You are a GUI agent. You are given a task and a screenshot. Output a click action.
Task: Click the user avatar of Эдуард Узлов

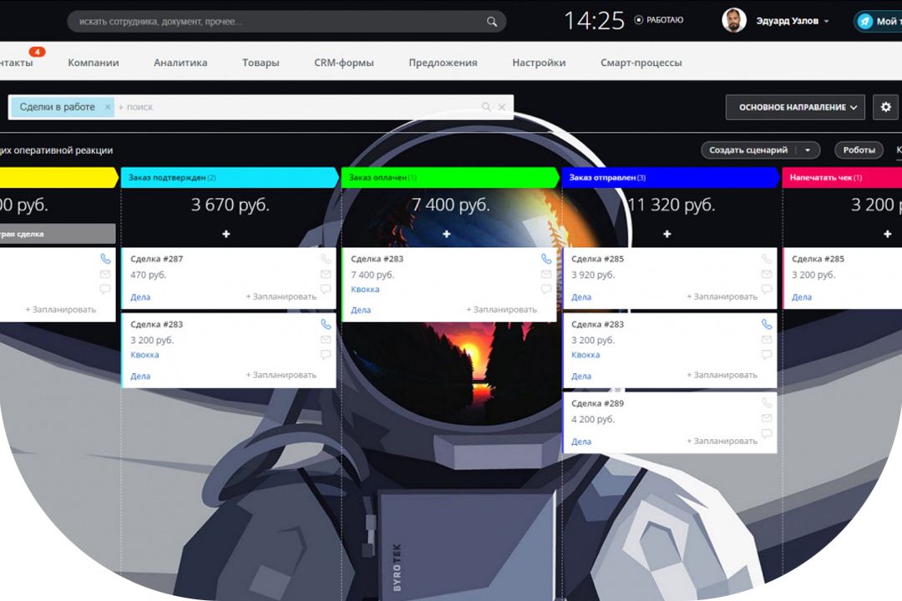click(734, 21)
